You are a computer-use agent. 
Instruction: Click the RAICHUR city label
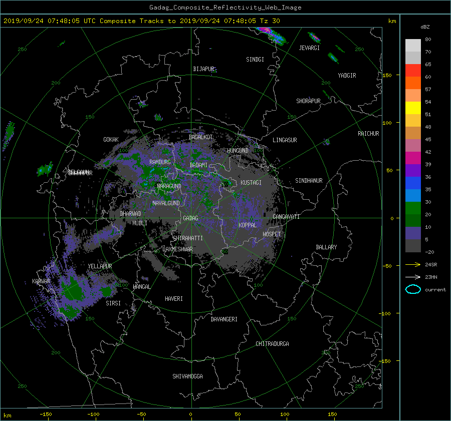coord(368,134)
